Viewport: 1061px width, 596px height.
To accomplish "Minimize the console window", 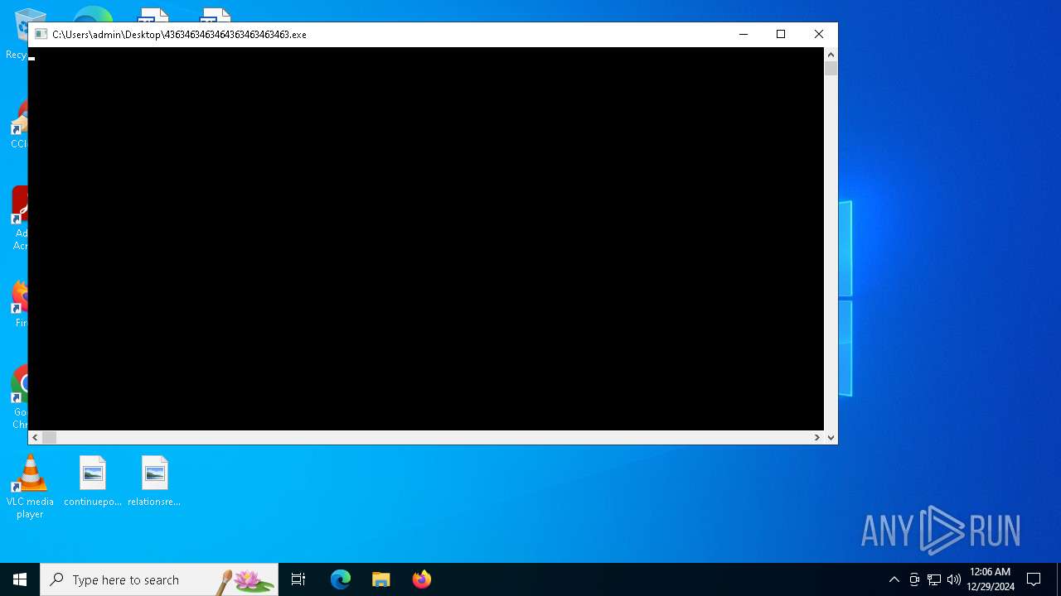I will 743,34.
